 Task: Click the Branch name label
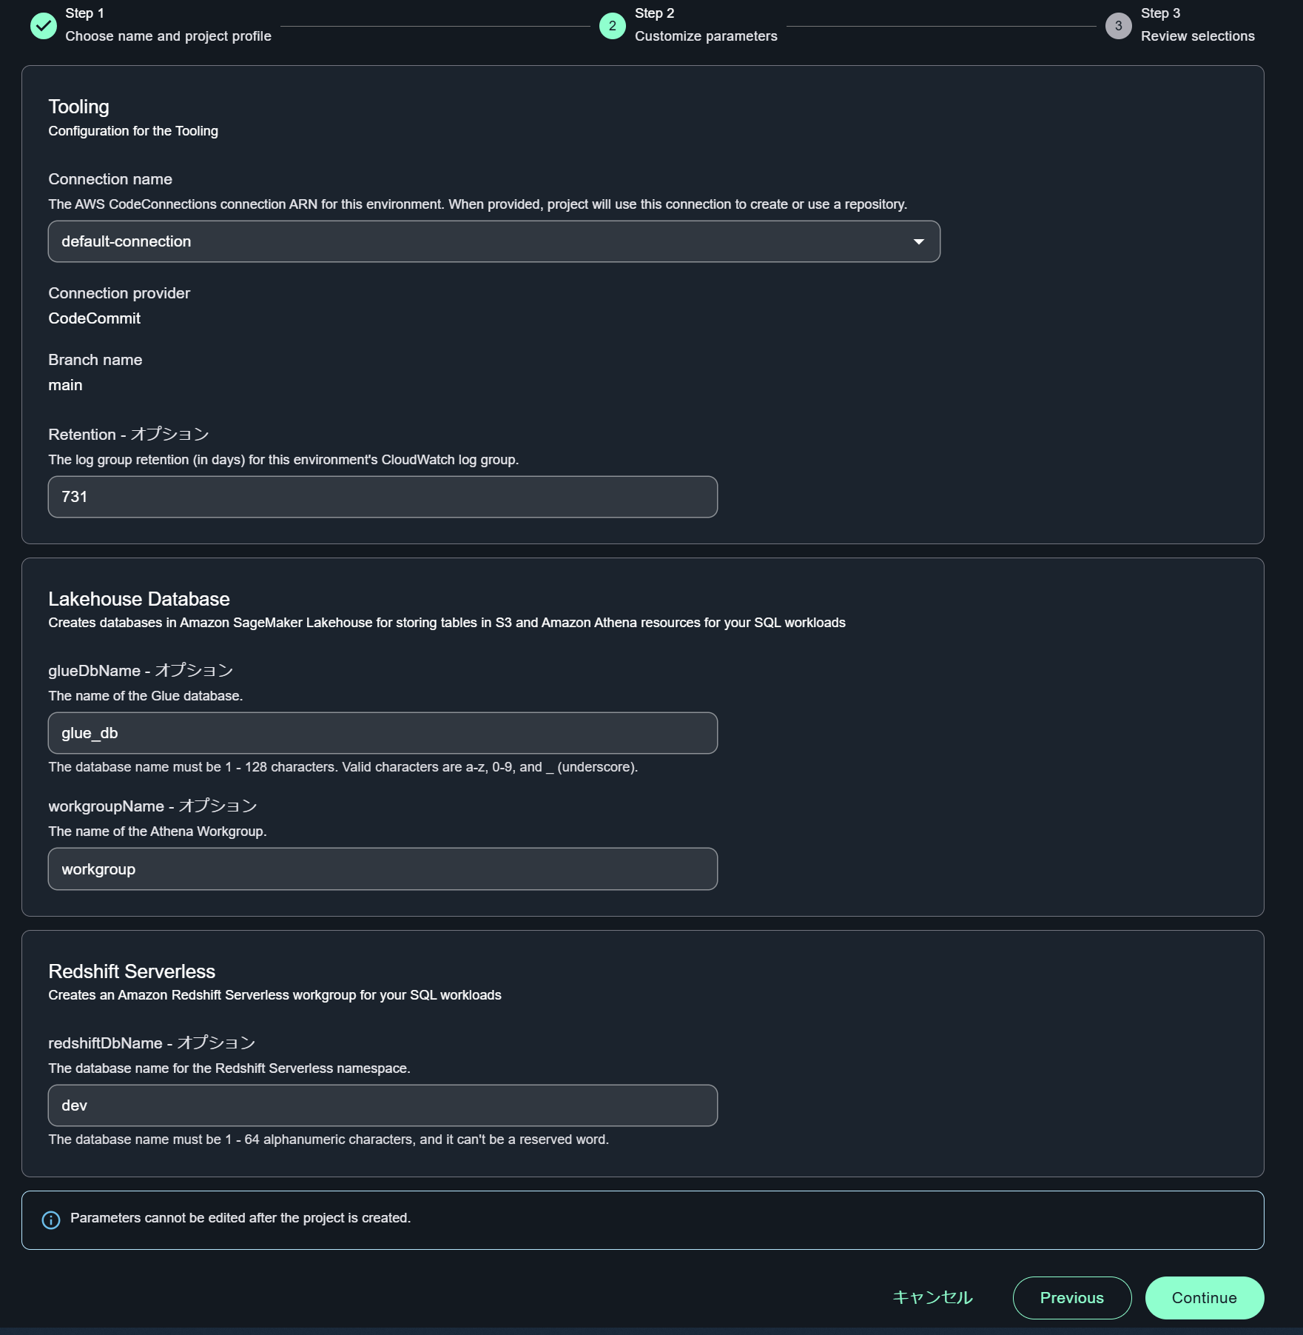95,360
